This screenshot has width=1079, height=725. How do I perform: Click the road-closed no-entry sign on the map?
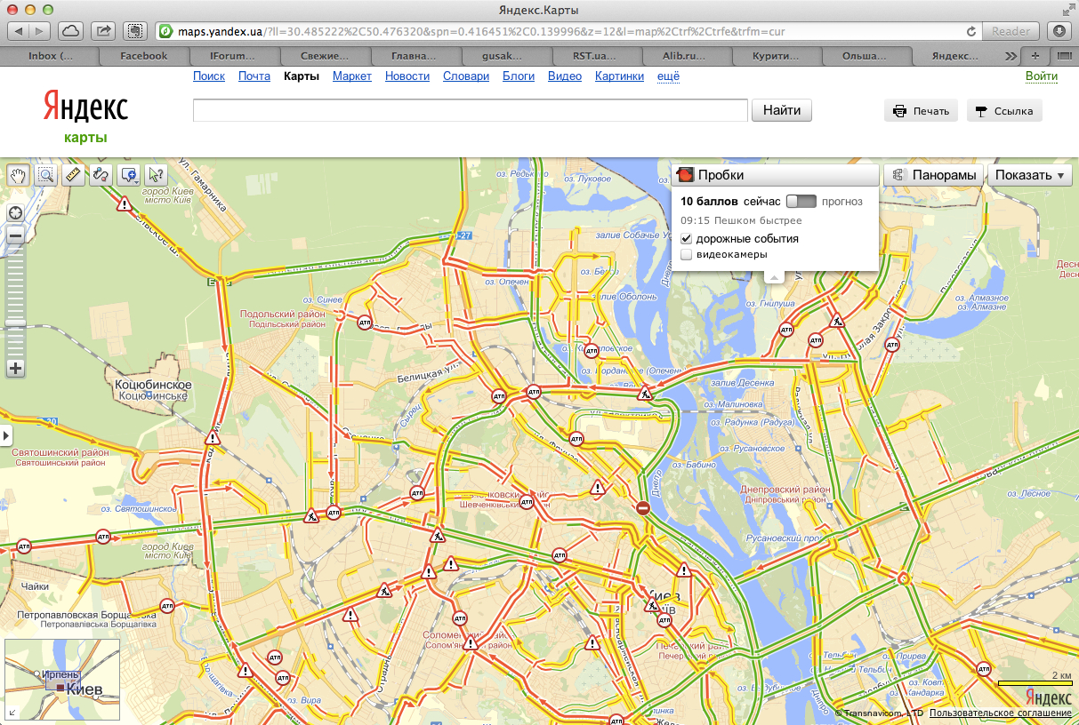[643, 508]
